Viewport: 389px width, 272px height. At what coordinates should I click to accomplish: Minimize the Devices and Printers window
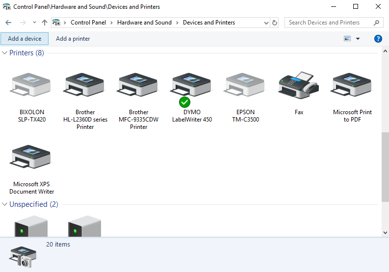pyautogui.click(x=334, y=6)
